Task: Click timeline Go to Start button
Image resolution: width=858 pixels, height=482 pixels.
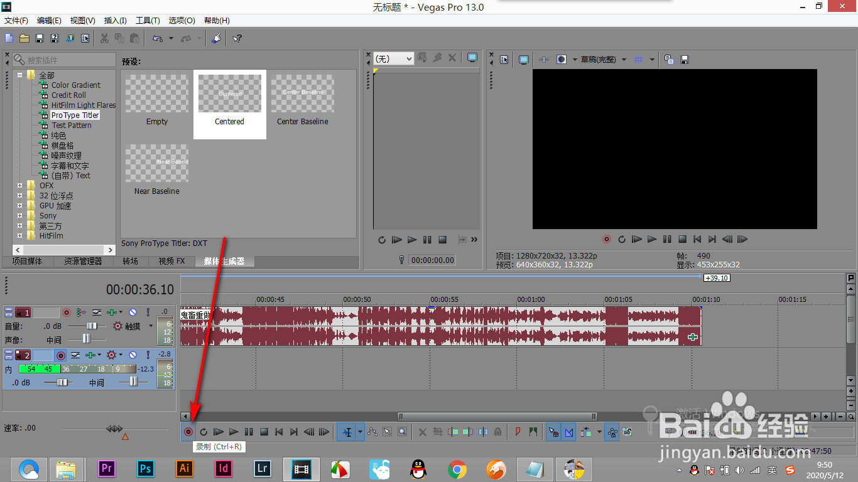Action: click(279, 432)
